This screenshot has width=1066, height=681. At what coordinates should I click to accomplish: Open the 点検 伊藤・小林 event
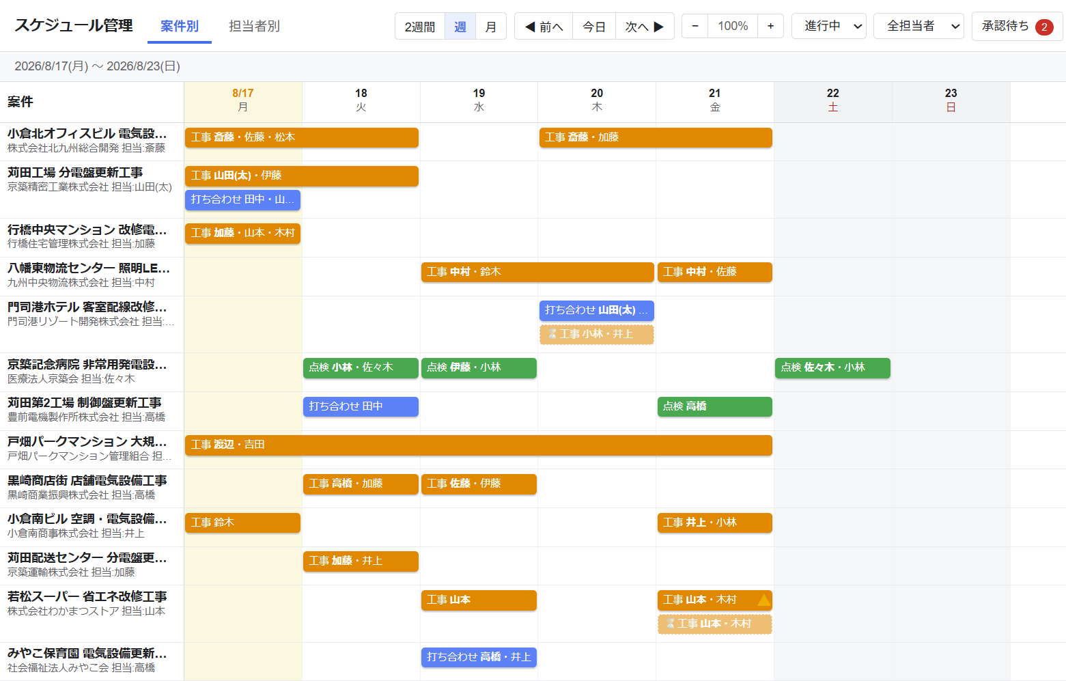[x=479, y=367]
